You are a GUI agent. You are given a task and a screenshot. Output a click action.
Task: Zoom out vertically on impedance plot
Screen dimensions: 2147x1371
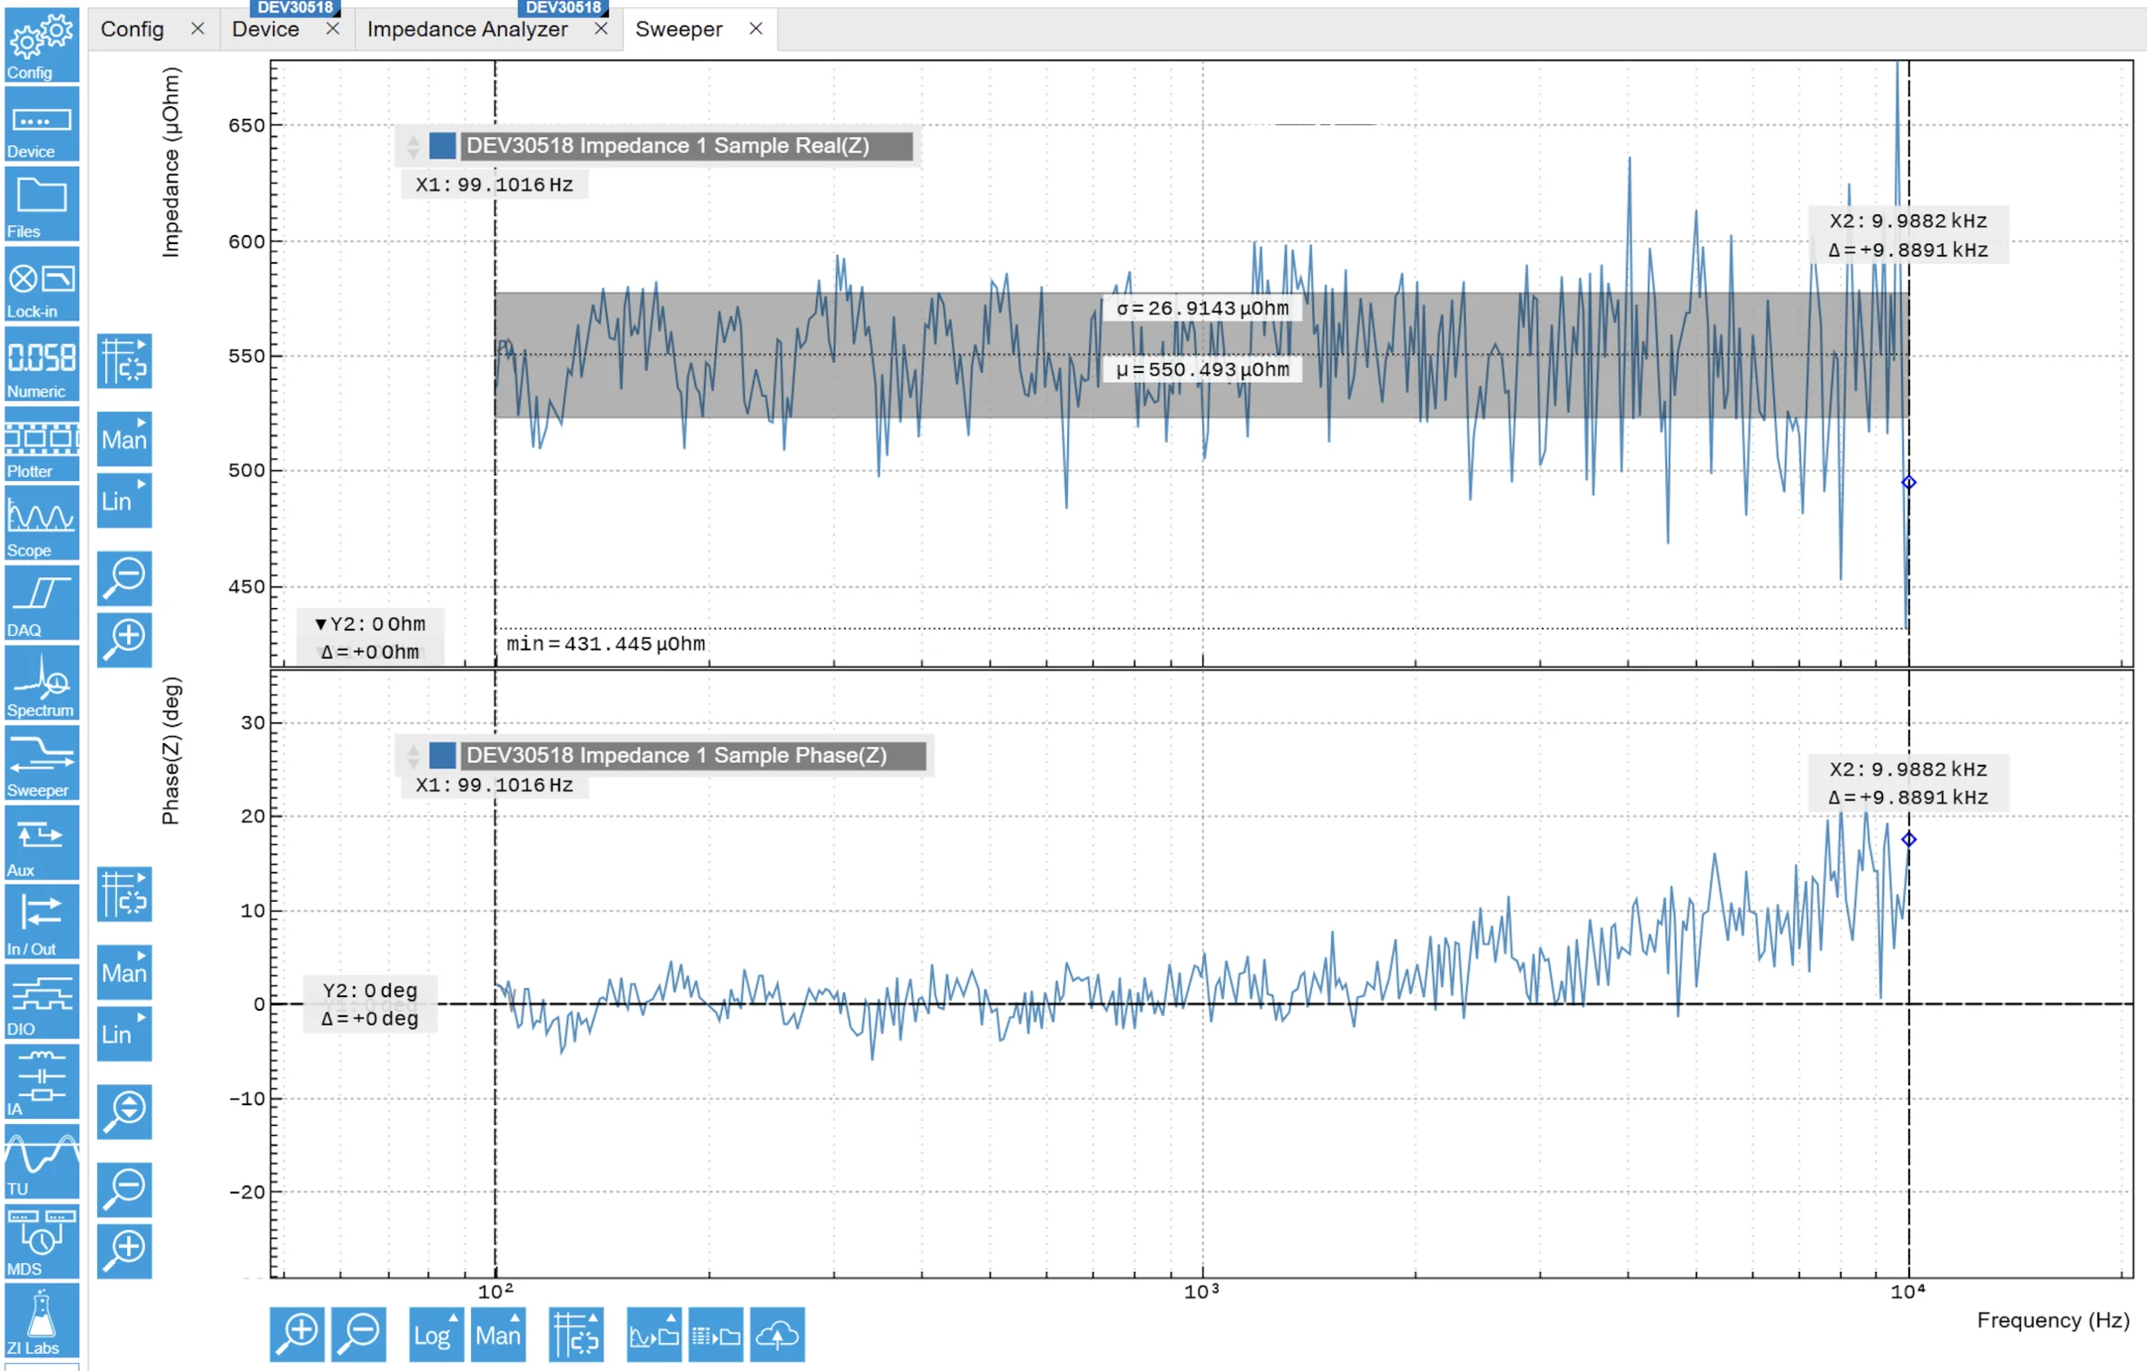[124, 578]
